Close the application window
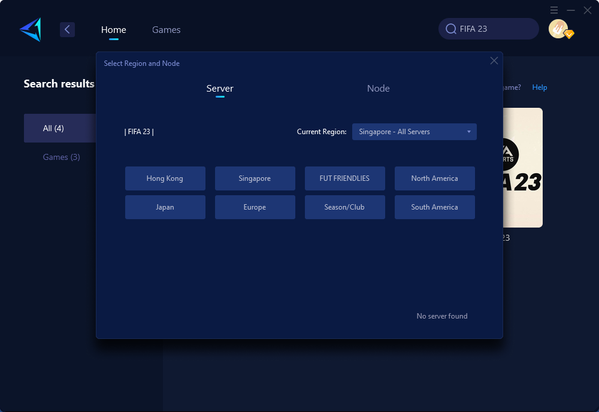Image resolution: width=599 pixels, height=412 pixels. (x=588, y=10)
